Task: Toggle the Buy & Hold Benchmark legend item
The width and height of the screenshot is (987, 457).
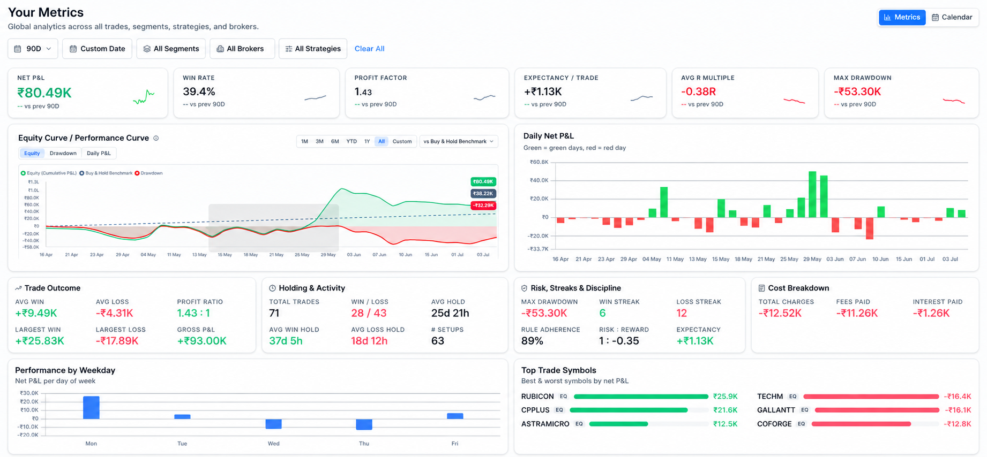Action: [106, 173]
